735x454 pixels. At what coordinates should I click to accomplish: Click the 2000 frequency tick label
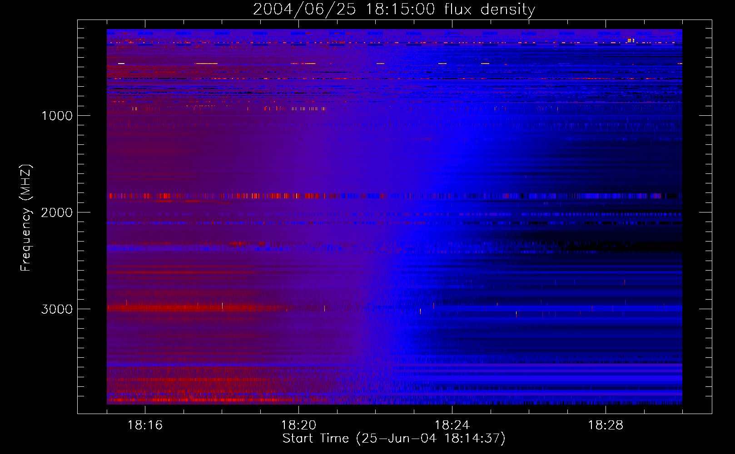coord(57,212)
